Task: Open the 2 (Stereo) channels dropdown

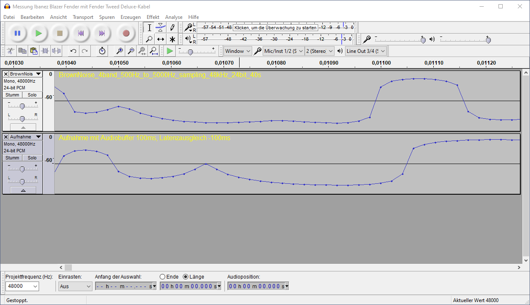Action: pyautogui.click(x=319, y=51)
